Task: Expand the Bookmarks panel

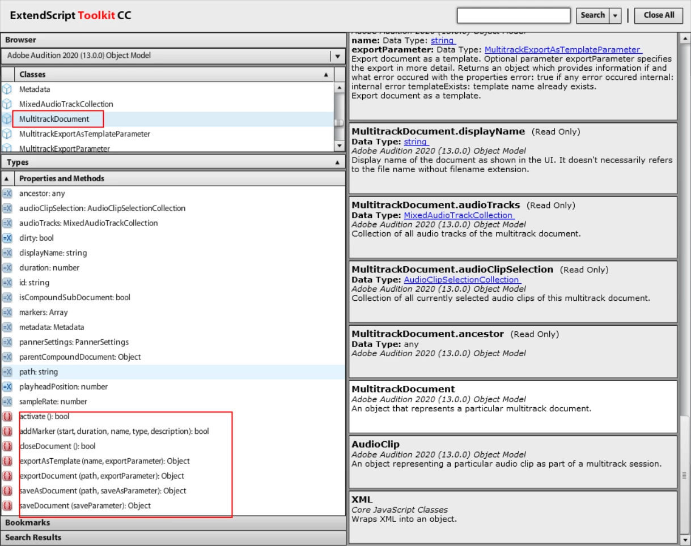Action: (x=172, y=523)
